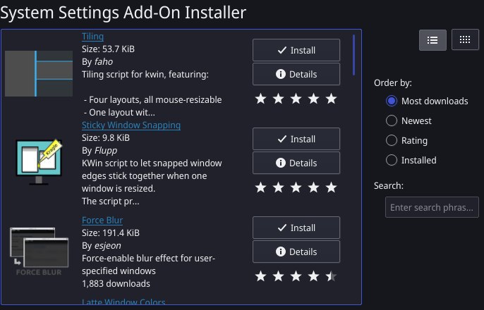The width and height of the screenshot is (484, 310).
Task: Click the Sticky Window Snapping preview icon
Action: click(x=39, y=162)
